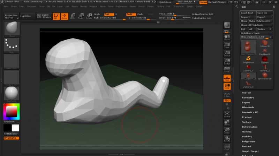Click the Scroll canvas navigation icon

227,37
